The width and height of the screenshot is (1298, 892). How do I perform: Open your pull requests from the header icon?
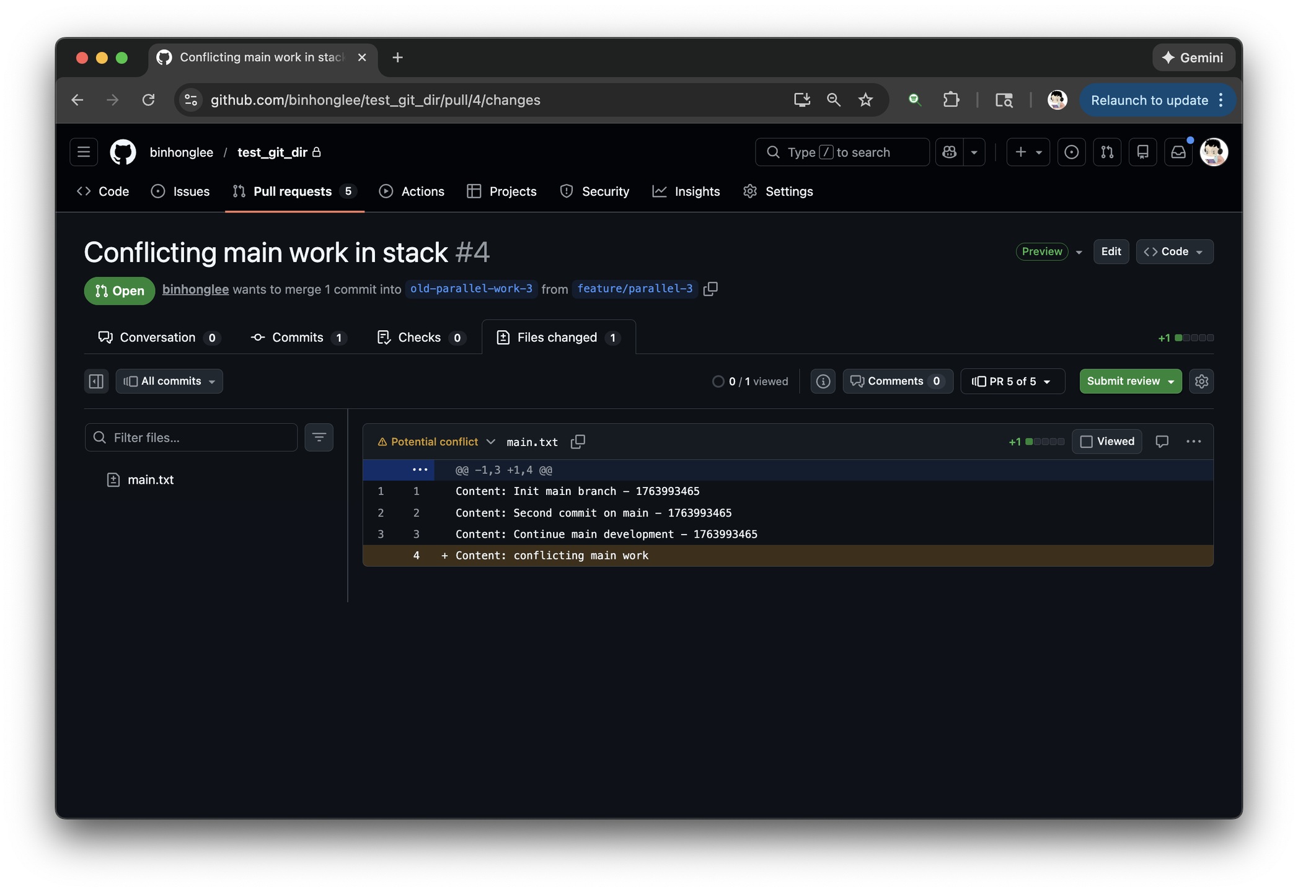pyautogui.click(x=1107, y=152)
